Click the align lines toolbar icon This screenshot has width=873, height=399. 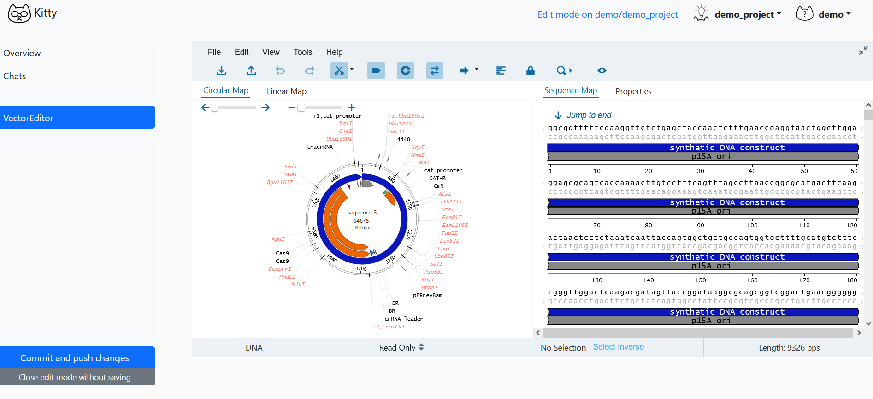pyautogui.click(x=501, y=71)
